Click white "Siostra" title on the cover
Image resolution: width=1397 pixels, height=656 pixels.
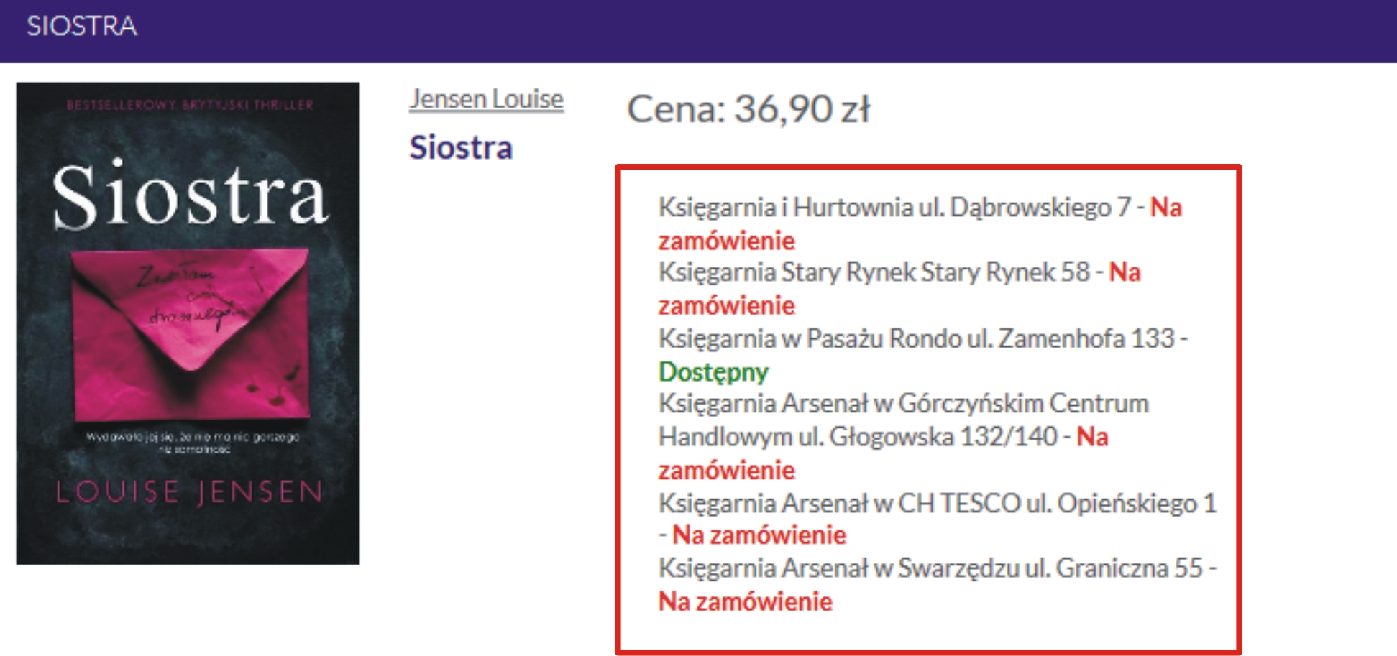tap(190, 197)
